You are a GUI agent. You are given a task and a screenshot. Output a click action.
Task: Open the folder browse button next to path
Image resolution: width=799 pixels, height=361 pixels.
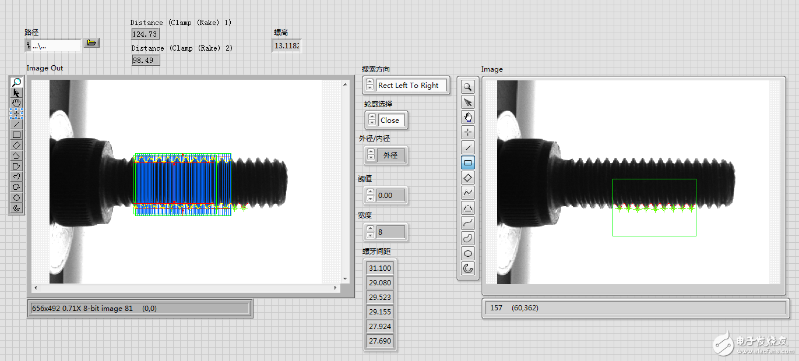coord(91,43)
